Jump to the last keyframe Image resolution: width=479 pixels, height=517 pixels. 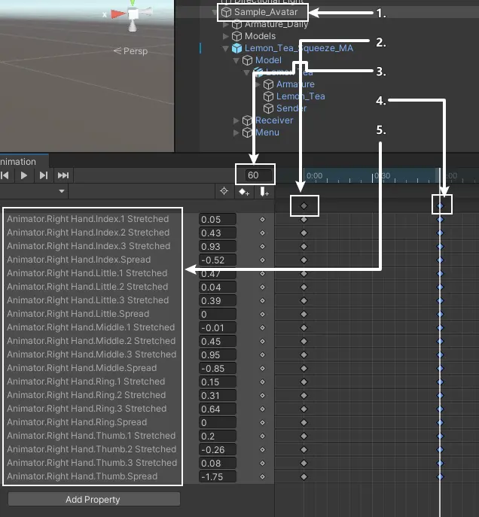tap(63, 175)
